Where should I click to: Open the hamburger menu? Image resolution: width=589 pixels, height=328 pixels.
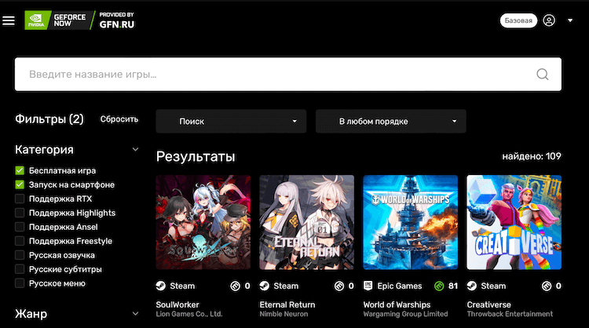[9, 20]
